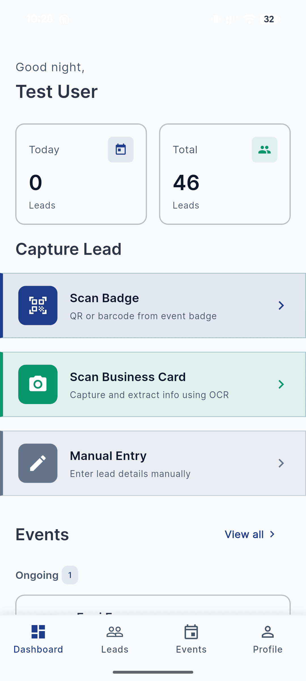Viewport: 306px width, 681px height.
Task: Select the Scan Business Card card
Action: pyautogui.click(x=153, y=384)
